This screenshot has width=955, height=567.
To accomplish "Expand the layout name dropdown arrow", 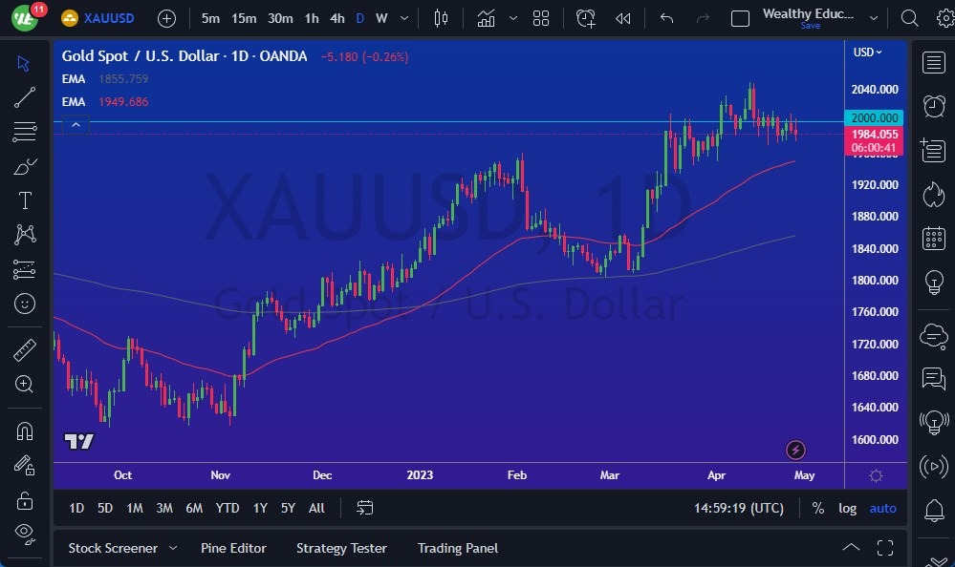I will coord(874,18).
